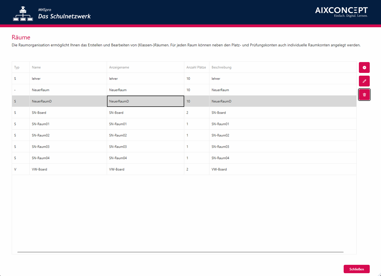
Task: Click the AIXCONCEPT logo
Action: point(341,12)
